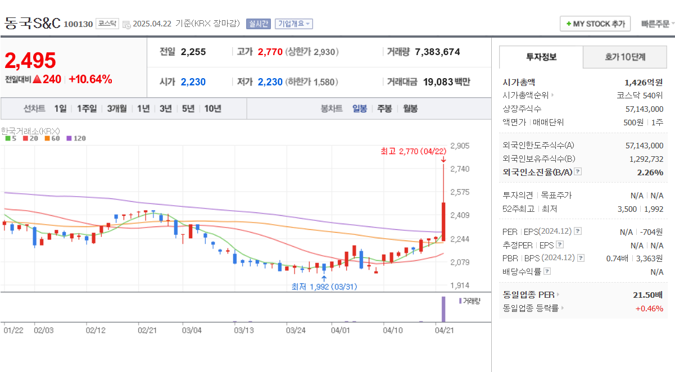Open the 기업개요 dropdown

coord(293,23)
